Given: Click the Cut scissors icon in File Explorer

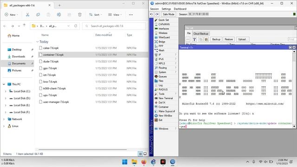Looking at the screenshot, I should tap(27, 14).
